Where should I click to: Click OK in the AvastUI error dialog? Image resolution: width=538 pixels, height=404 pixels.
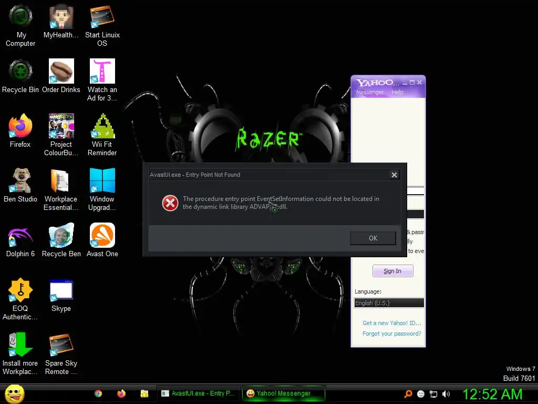point(373,238)
